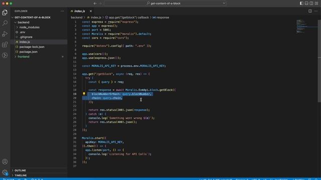The height and width of the screenshot is (180, 321).
Task: Click the code minimap overview
Action: 306,26
